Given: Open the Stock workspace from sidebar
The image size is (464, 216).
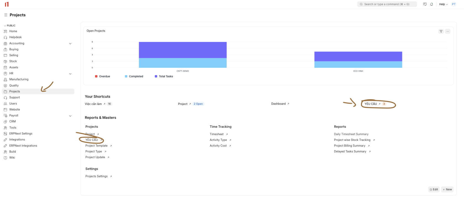Looking at the screenshot, I should (x=13, y=61).
